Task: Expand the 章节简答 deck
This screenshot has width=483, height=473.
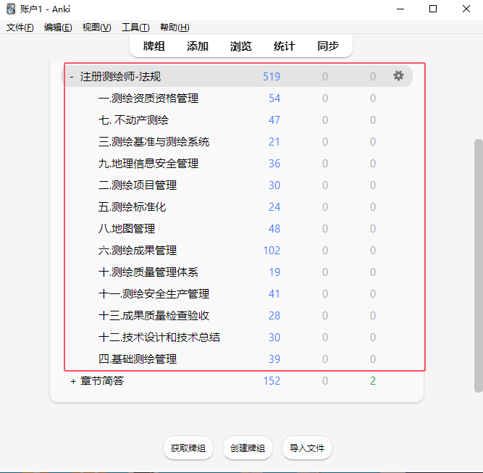Action: click(x=72, y=381)
